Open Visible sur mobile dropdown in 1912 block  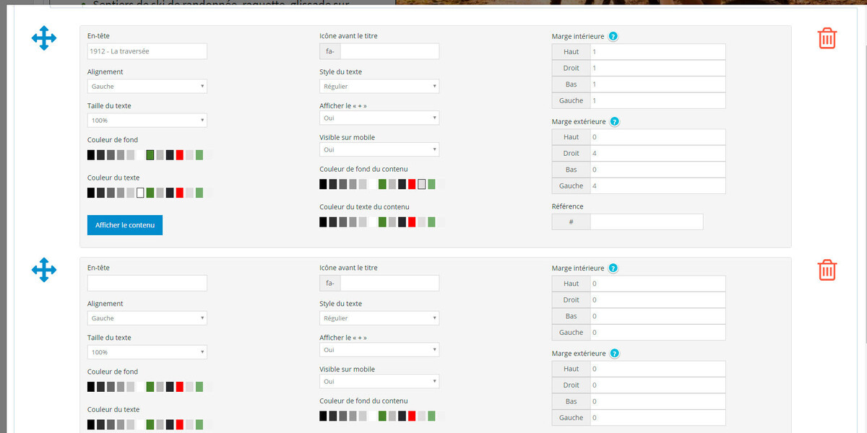coord(379,149)
